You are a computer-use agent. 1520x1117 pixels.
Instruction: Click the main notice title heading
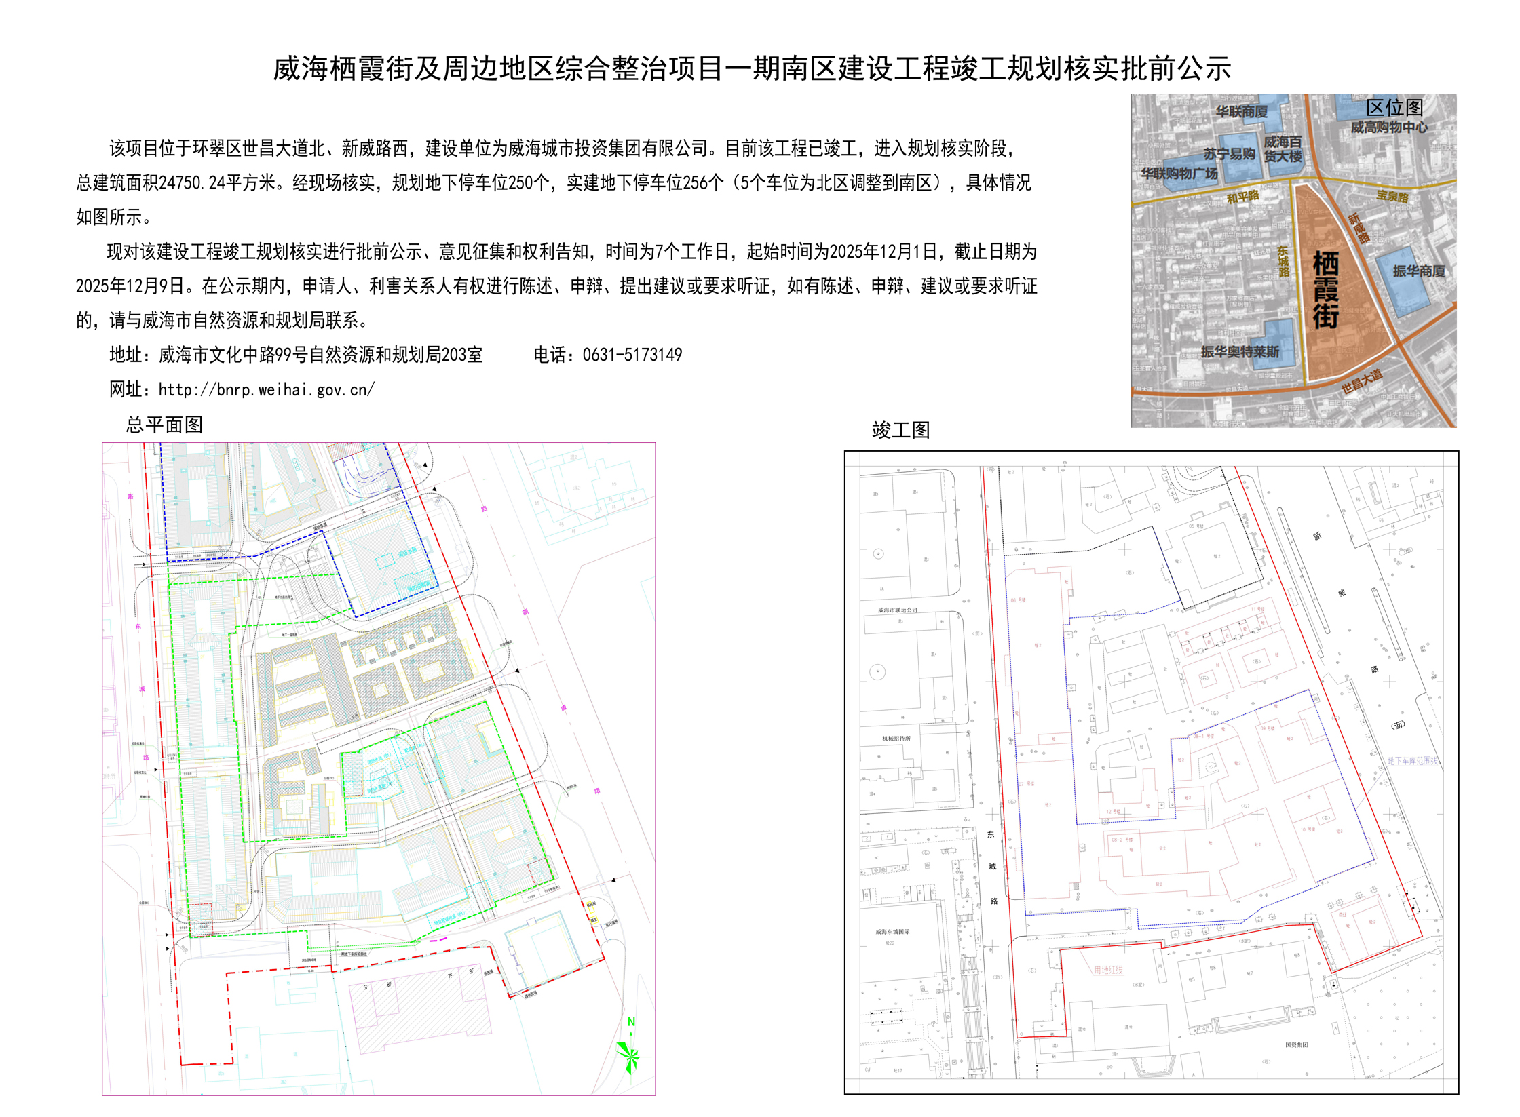[x=752, y=68]
